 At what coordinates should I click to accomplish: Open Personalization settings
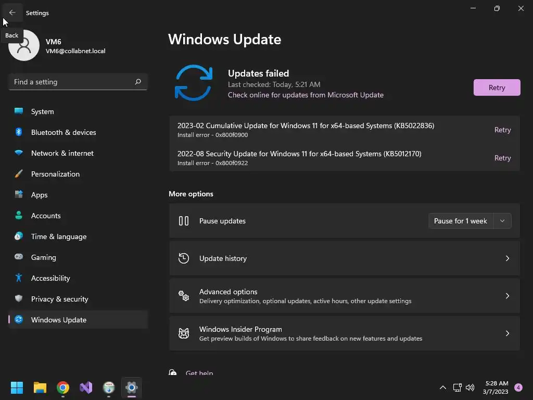click(78, 173)
